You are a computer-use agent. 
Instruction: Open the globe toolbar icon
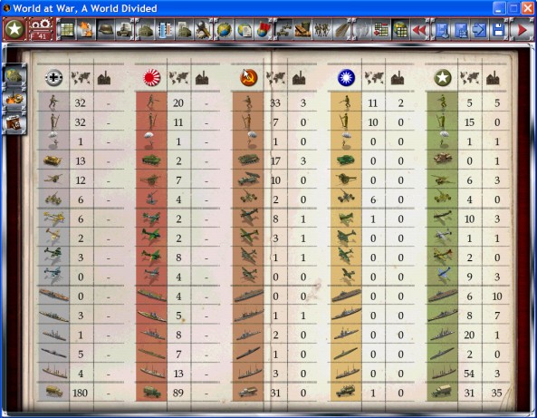click(225, 30)
